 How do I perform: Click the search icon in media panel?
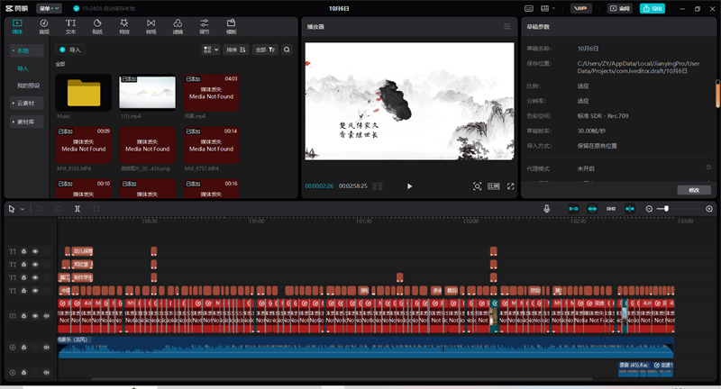click(x=287, y=50)
